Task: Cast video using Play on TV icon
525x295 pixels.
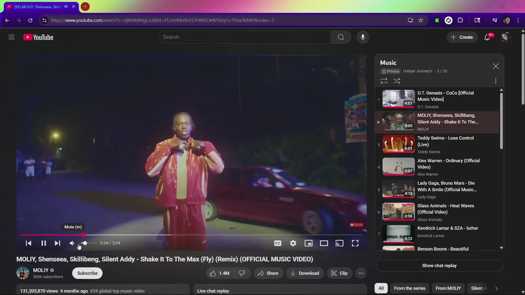Action: [x=339, y=243]
